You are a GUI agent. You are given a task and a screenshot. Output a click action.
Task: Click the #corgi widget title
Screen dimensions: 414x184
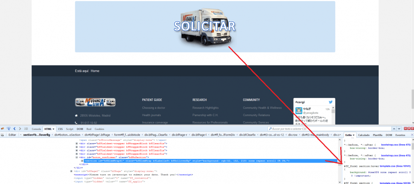point(300,102)
